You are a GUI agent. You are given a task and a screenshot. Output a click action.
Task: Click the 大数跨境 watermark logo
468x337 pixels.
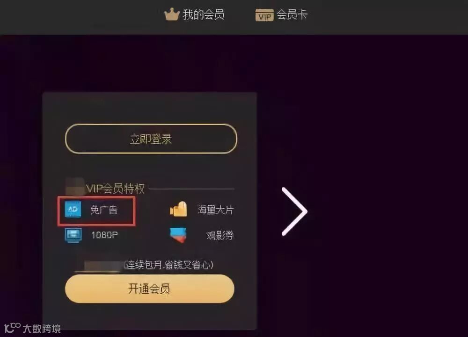coord(33,328)
